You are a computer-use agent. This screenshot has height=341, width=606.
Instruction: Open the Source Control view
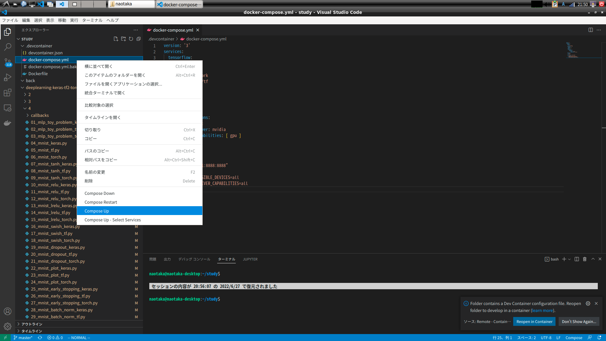coord(8,62)
